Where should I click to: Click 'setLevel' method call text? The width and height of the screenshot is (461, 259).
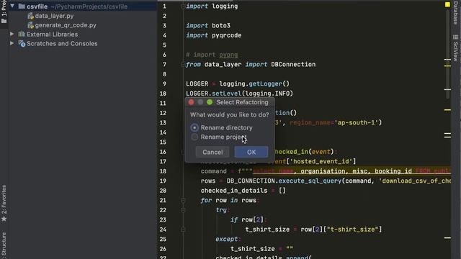click(226, 94)
